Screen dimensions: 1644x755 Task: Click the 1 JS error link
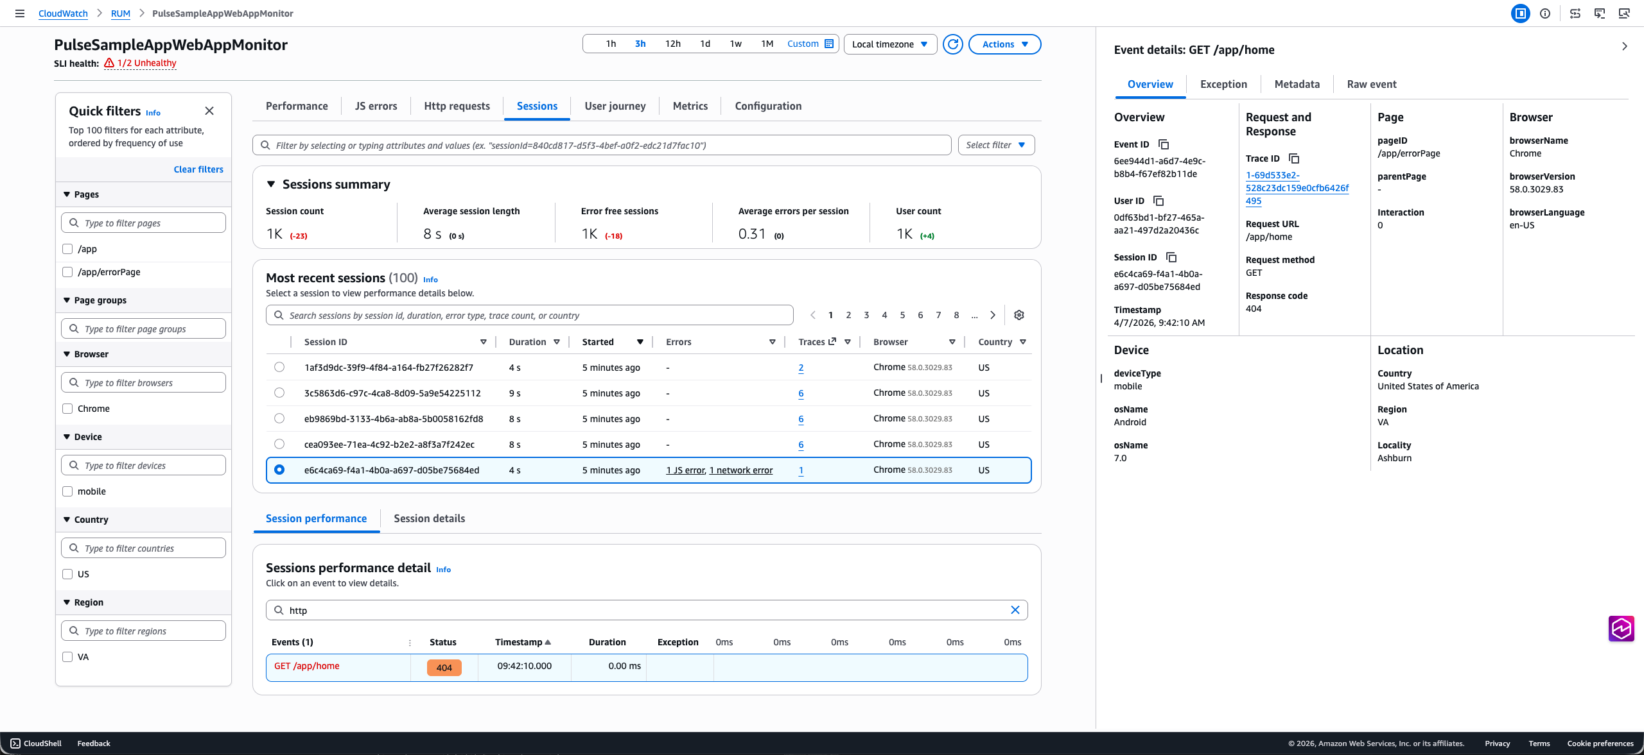(685, 470)
